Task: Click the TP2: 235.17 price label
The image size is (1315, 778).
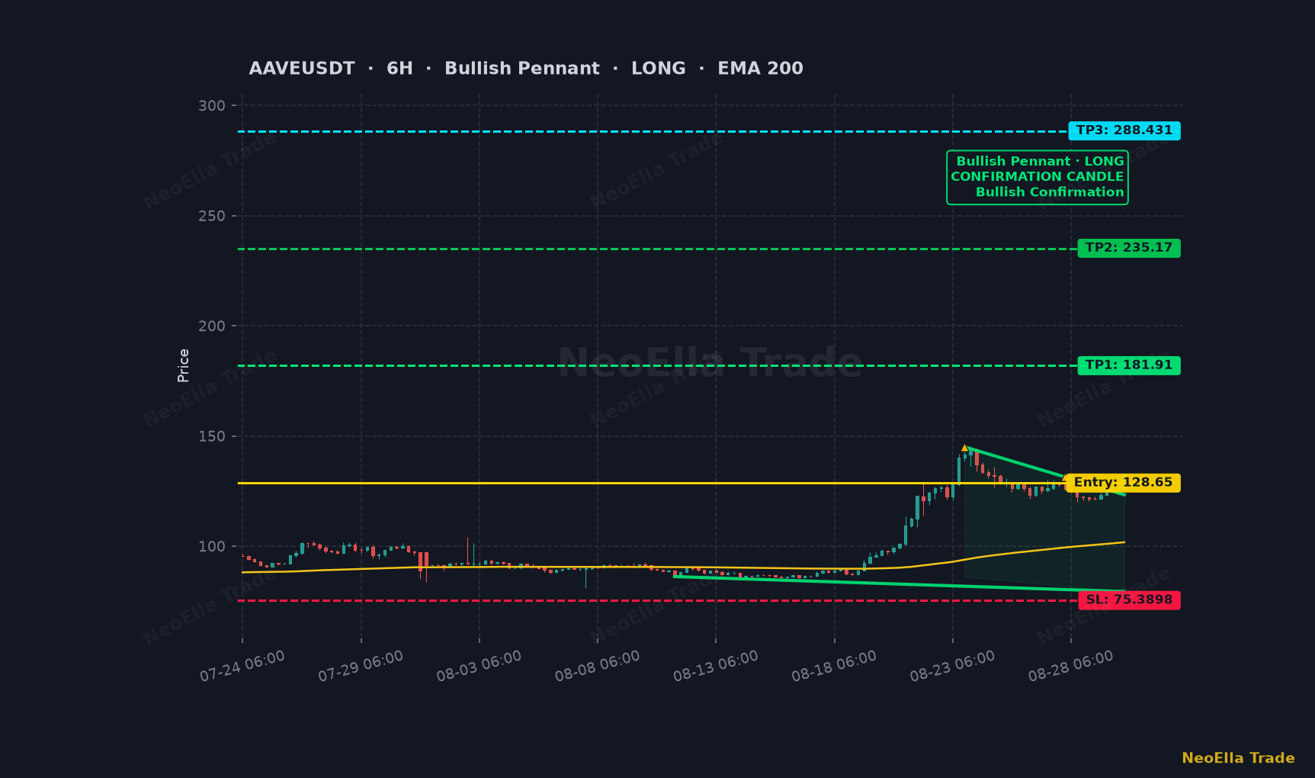Action: coord(1129,248)
